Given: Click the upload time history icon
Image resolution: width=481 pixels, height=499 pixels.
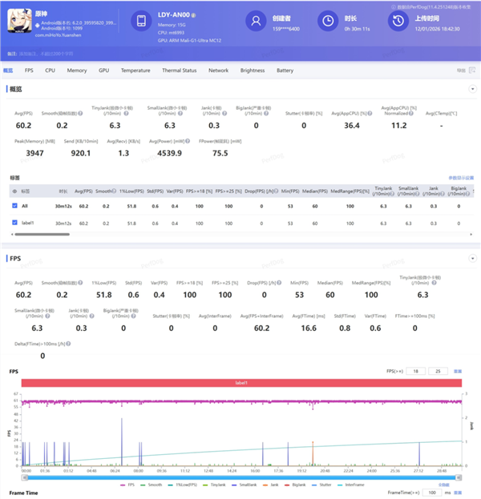Looking at the screenshot, I should [x=398, y=21].
